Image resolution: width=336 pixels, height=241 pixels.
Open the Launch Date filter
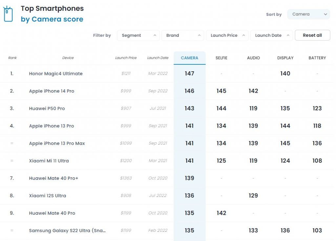(271, 36)
